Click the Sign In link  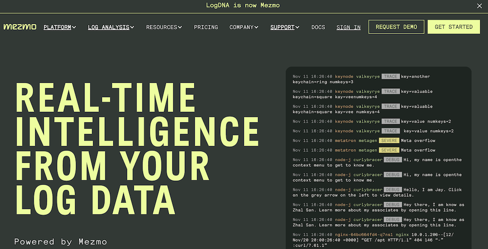348,27
